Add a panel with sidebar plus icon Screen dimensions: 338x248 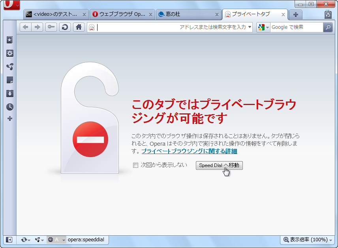[10, 118]
